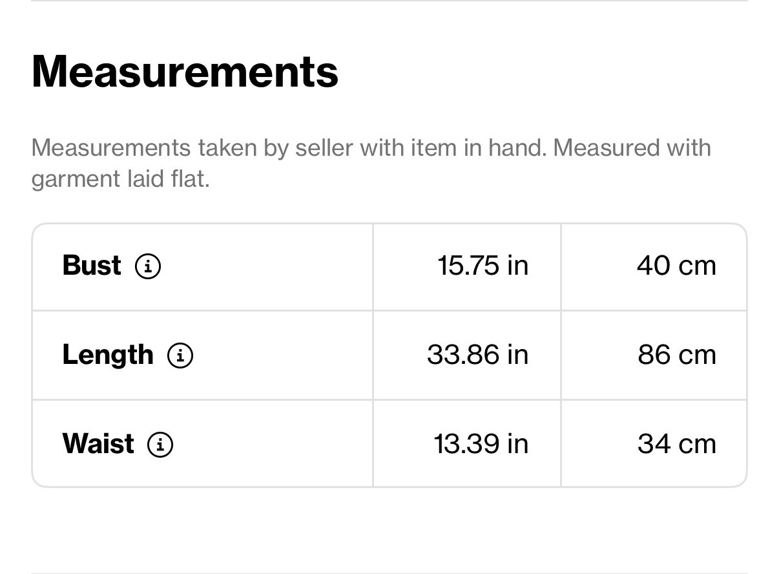Click the 86 cm length value
The height and width of the screenshot is (574, 779).
(x=676, y=355)
